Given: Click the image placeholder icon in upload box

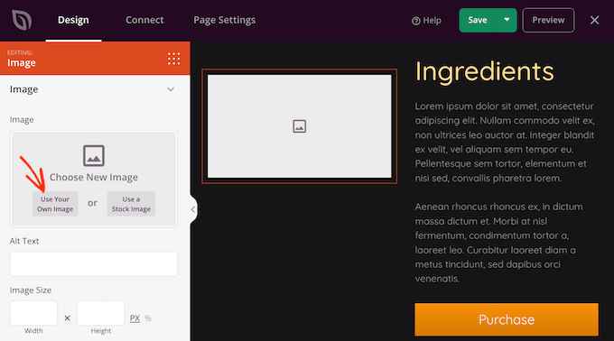Looking at the screenshot, I should click(x=94, y=156).
